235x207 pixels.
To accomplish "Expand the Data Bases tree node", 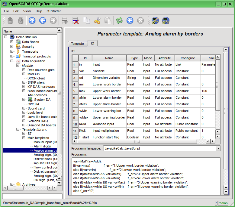I will tap(12, 42).
